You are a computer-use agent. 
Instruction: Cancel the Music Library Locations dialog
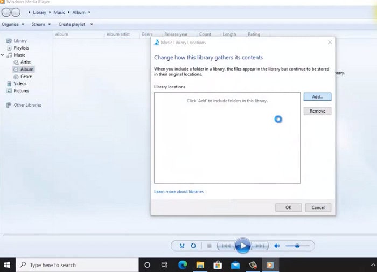318,207
